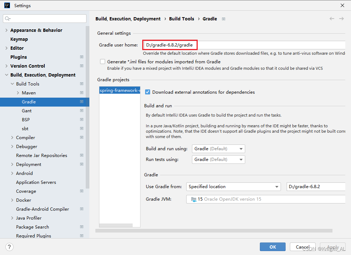351x255 pixels.
Task: Click the settings search input box
Action: tap(45, 19)
